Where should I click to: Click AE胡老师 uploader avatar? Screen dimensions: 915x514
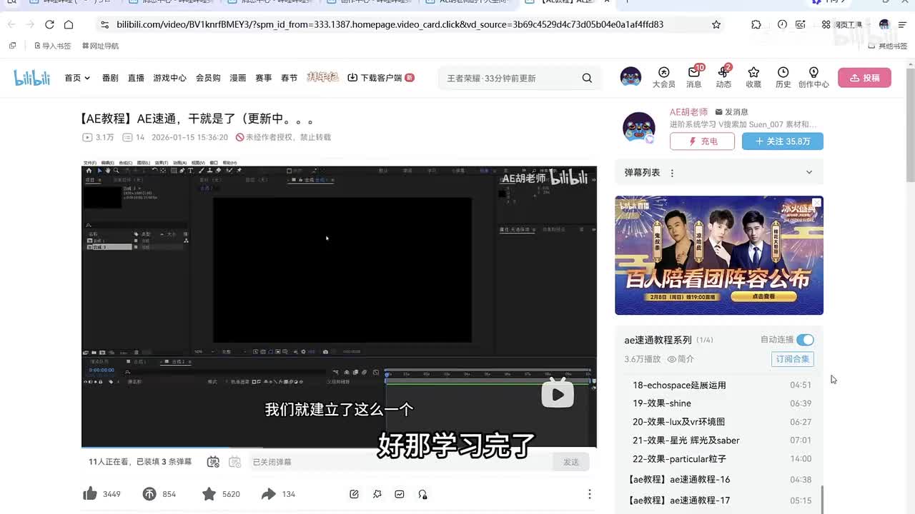click(638, 128)
